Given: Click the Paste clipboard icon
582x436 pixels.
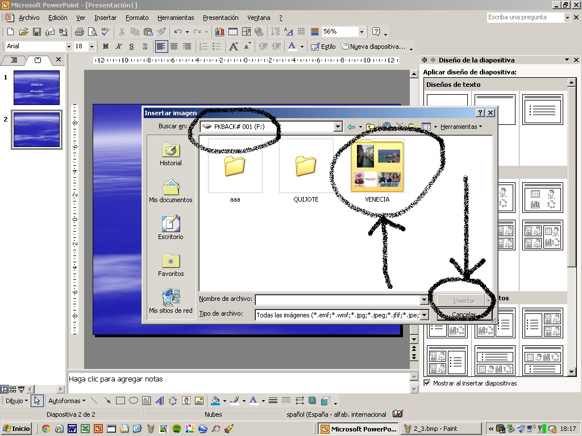Looking at the screenshot, I should pyautogui.click(x=148, y=32).
